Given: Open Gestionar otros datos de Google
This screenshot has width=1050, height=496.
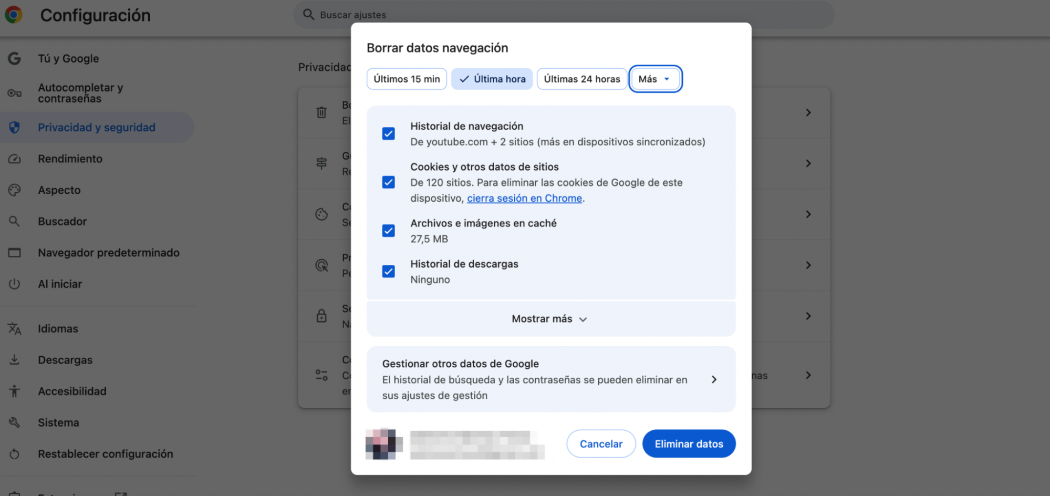Looking at the screenshot, I should click(x=550, y=379).
